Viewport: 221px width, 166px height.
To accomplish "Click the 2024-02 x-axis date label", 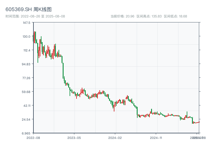I will tap(115, 138).
